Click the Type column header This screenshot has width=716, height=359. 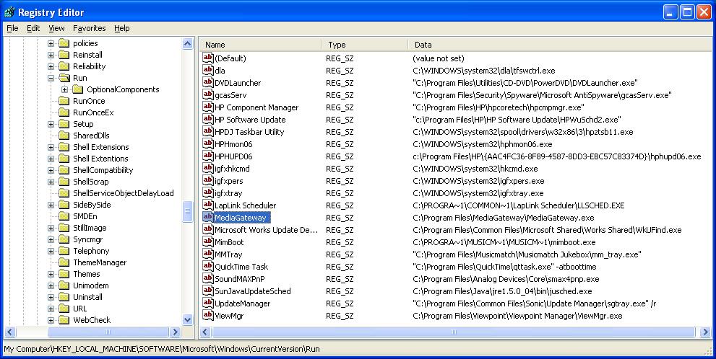tap(364, 45)
